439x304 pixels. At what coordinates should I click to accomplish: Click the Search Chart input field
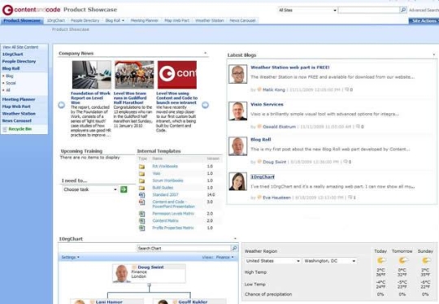click(184, 248)
